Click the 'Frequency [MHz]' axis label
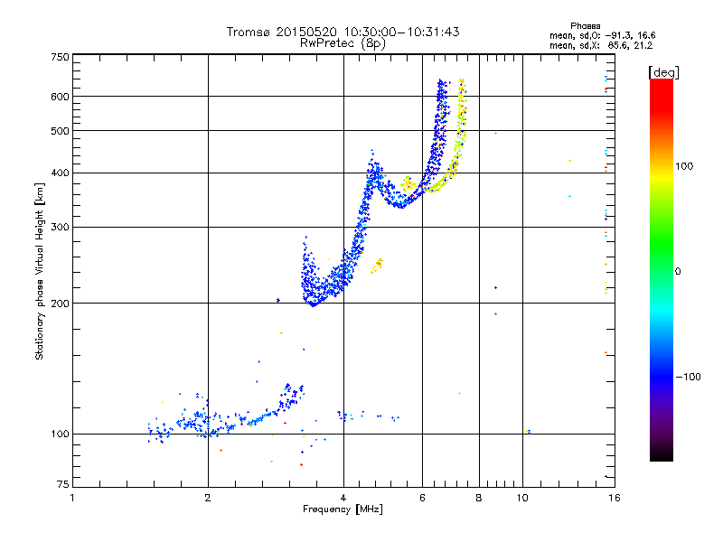The height and width of the screenshot is (542, 723). (x=343, y=509)
